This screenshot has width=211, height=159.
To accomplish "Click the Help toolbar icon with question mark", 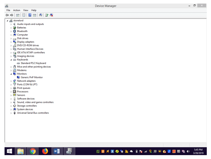I will 30,15.
